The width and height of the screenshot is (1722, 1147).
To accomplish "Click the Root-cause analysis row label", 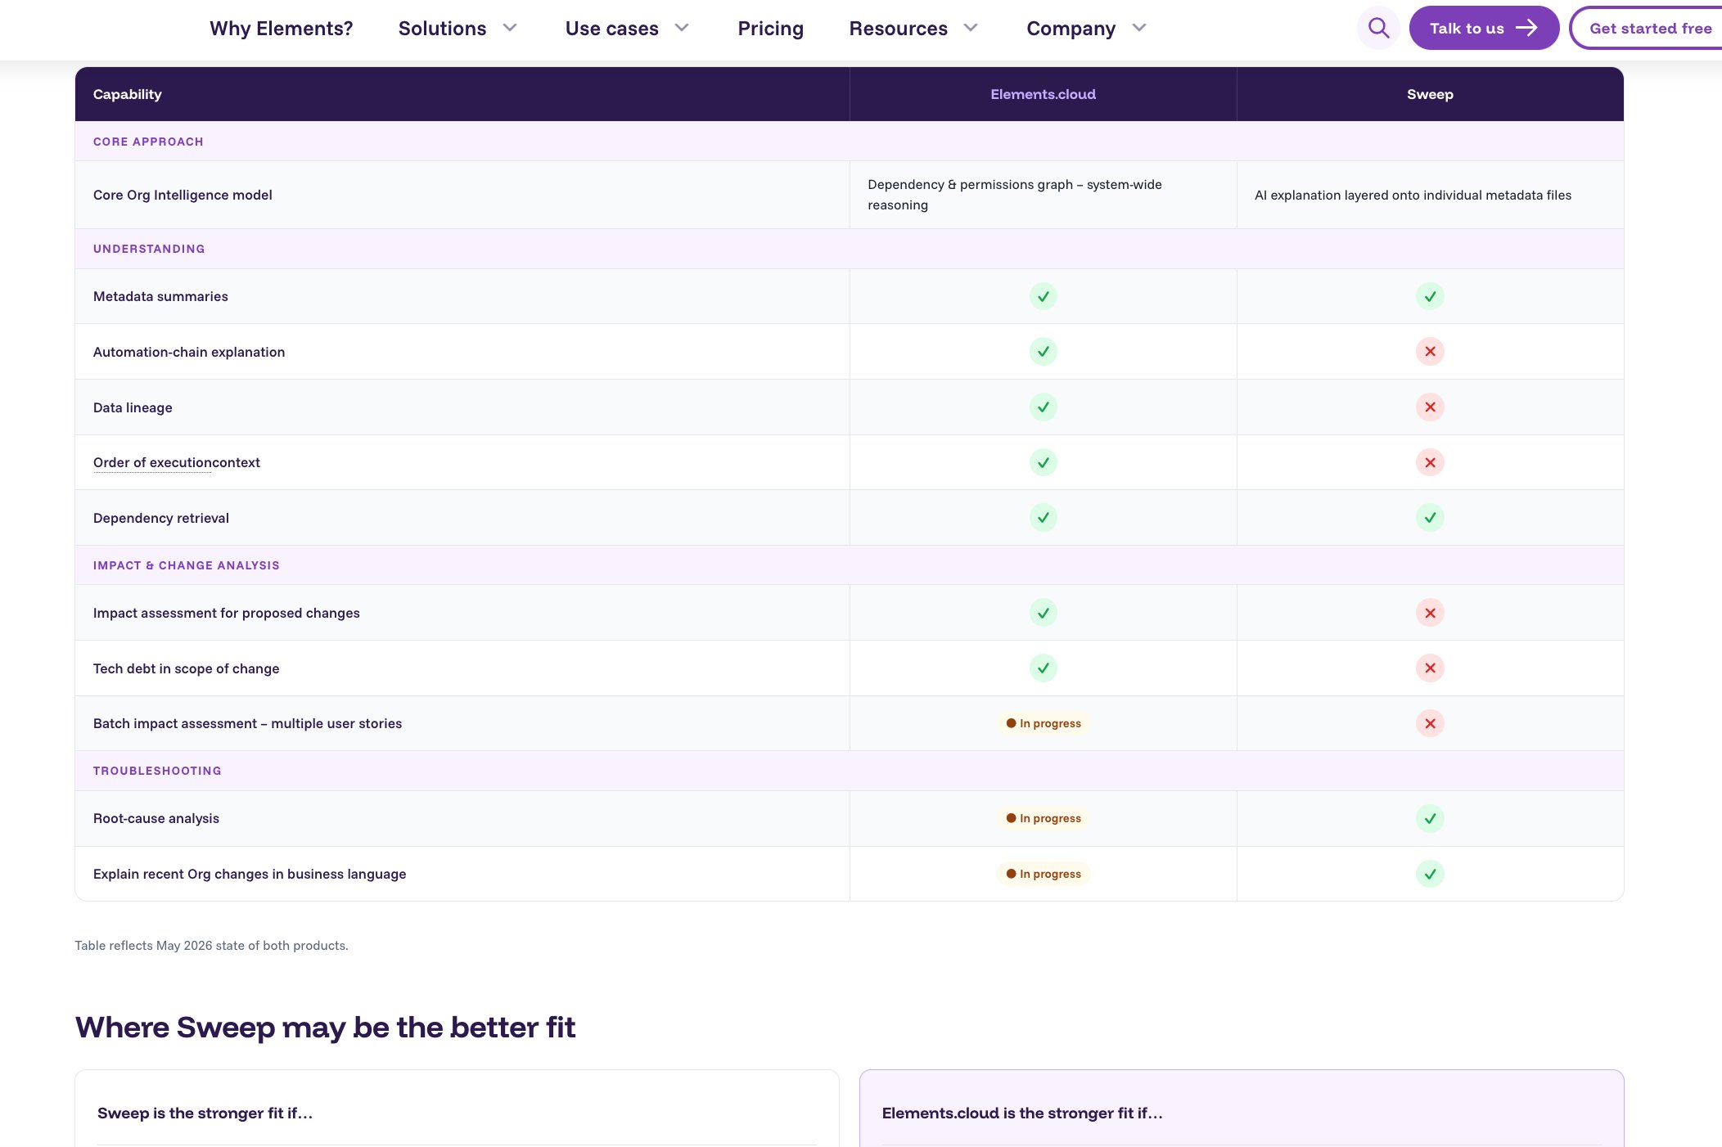I will pos(156,818).
